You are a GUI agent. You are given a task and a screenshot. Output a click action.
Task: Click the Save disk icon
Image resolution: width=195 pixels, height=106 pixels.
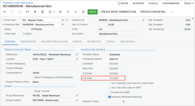pyautogui.click(x=20, y=12)
